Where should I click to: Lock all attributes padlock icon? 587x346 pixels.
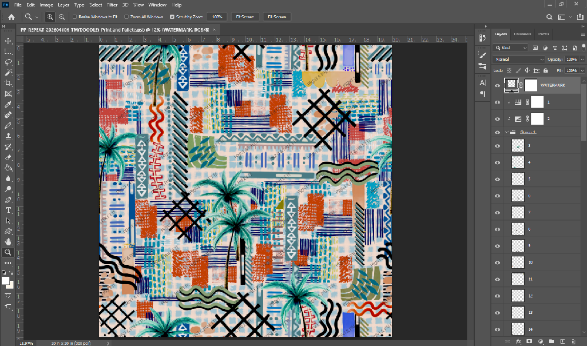tap(545, 70)
